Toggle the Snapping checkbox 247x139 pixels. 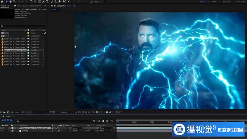91,2
